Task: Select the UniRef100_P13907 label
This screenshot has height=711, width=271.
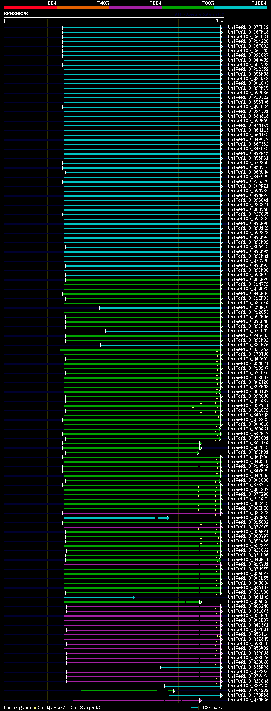Action: point(248,368)
